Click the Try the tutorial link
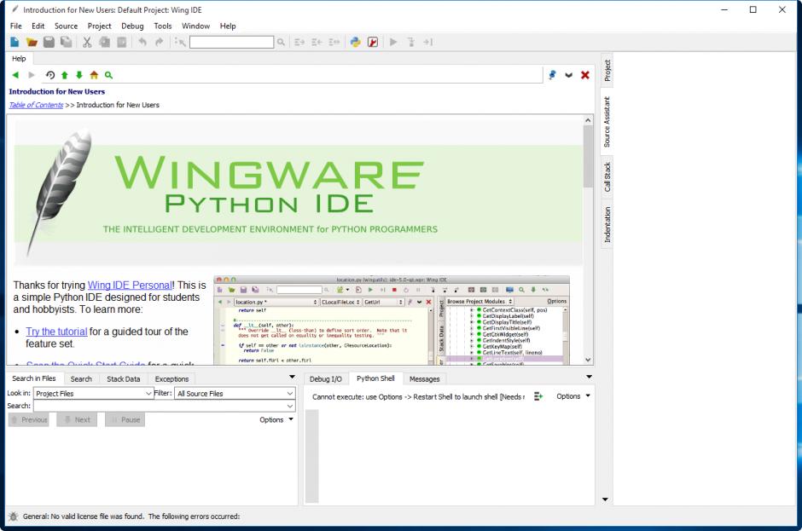This screenshot has height=531, width=802. pyautogui.click(x=57, y=332)
